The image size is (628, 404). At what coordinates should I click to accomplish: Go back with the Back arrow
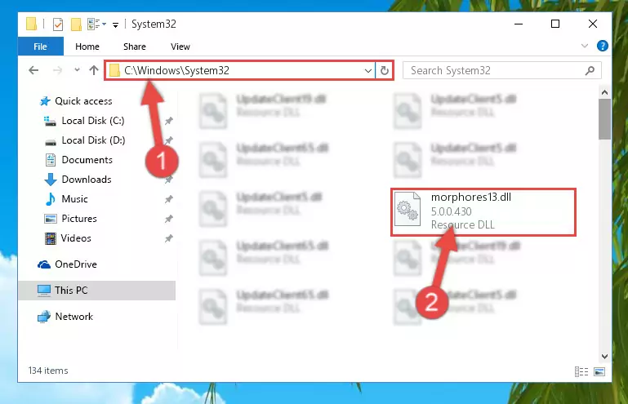point(33,70)
